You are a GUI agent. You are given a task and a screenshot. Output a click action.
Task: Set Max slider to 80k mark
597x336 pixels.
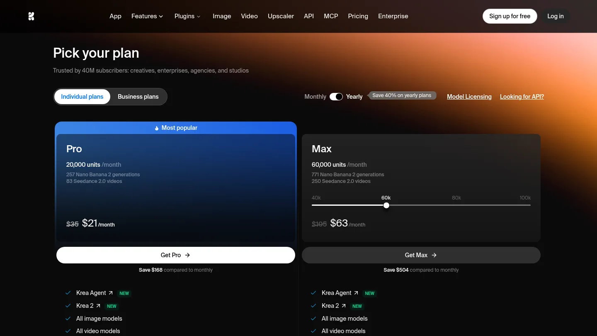[456, 198]
